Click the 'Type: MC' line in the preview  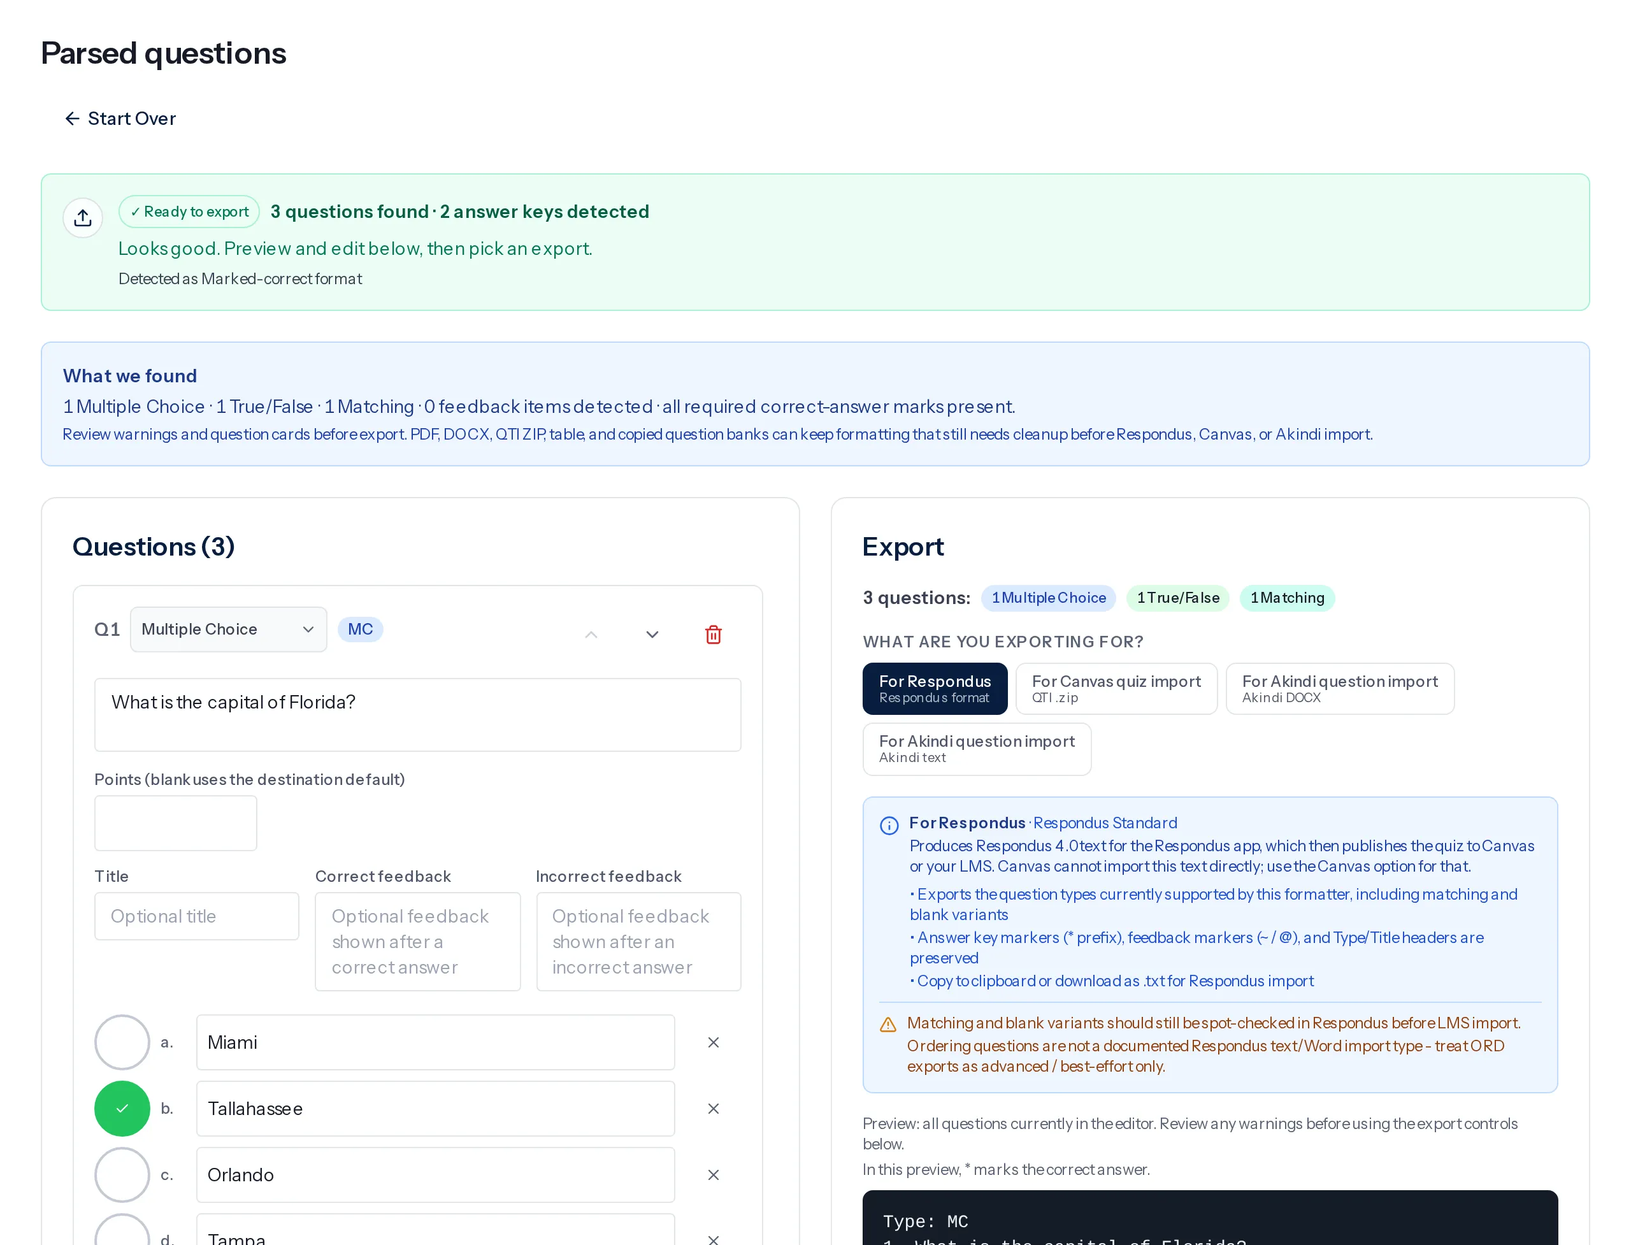[x=925, y=1221]
